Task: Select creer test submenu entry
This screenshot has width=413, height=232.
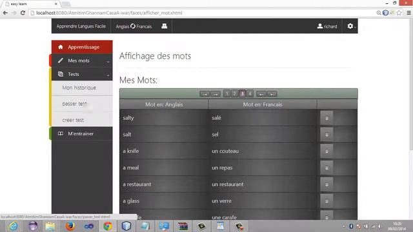Action: (x=82, y=120)
